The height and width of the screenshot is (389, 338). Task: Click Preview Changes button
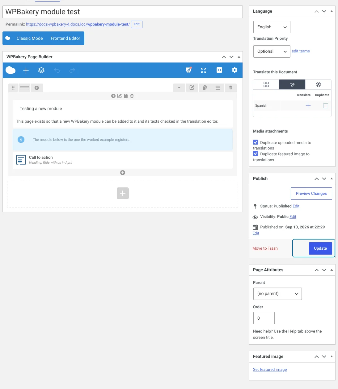tap(311, 194)
